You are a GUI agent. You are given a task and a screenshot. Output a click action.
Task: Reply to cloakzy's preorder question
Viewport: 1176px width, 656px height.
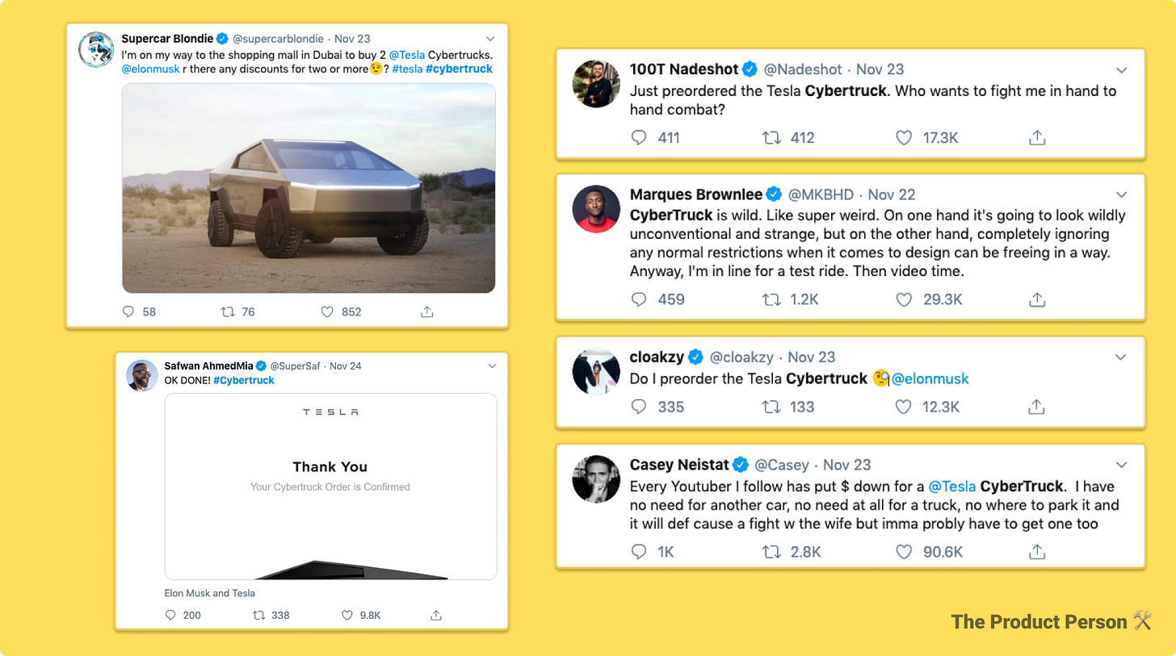(x=639, y=407)
